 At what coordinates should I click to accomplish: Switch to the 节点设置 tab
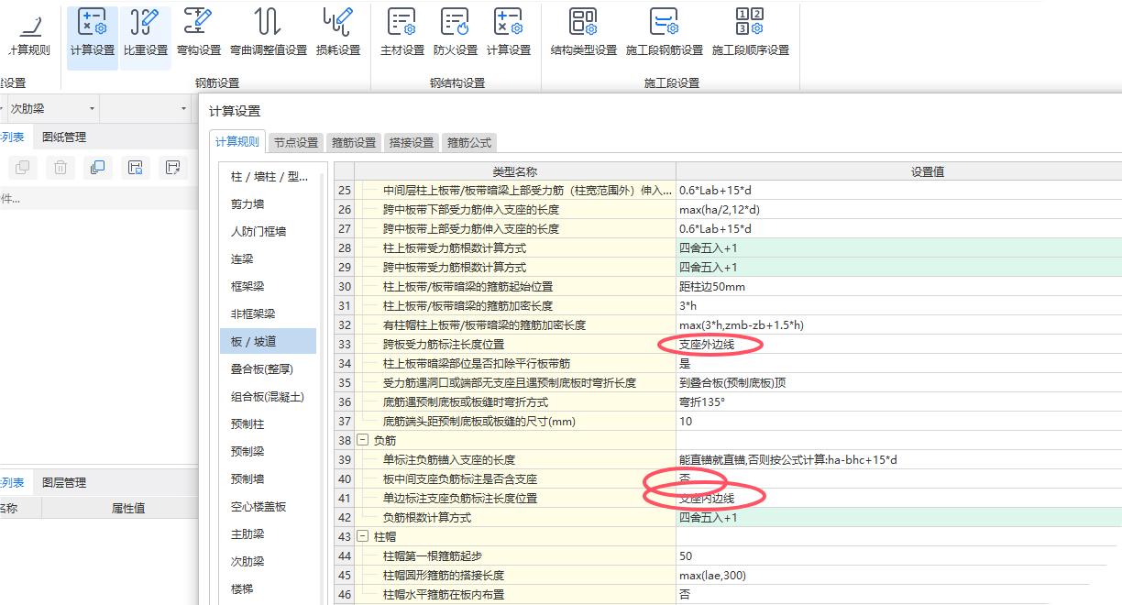[296, 142]
